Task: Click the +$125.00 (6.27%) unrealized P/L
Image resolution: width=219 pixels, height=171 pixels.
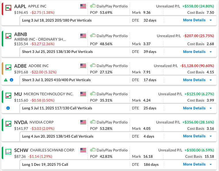Action: point(199,94)
